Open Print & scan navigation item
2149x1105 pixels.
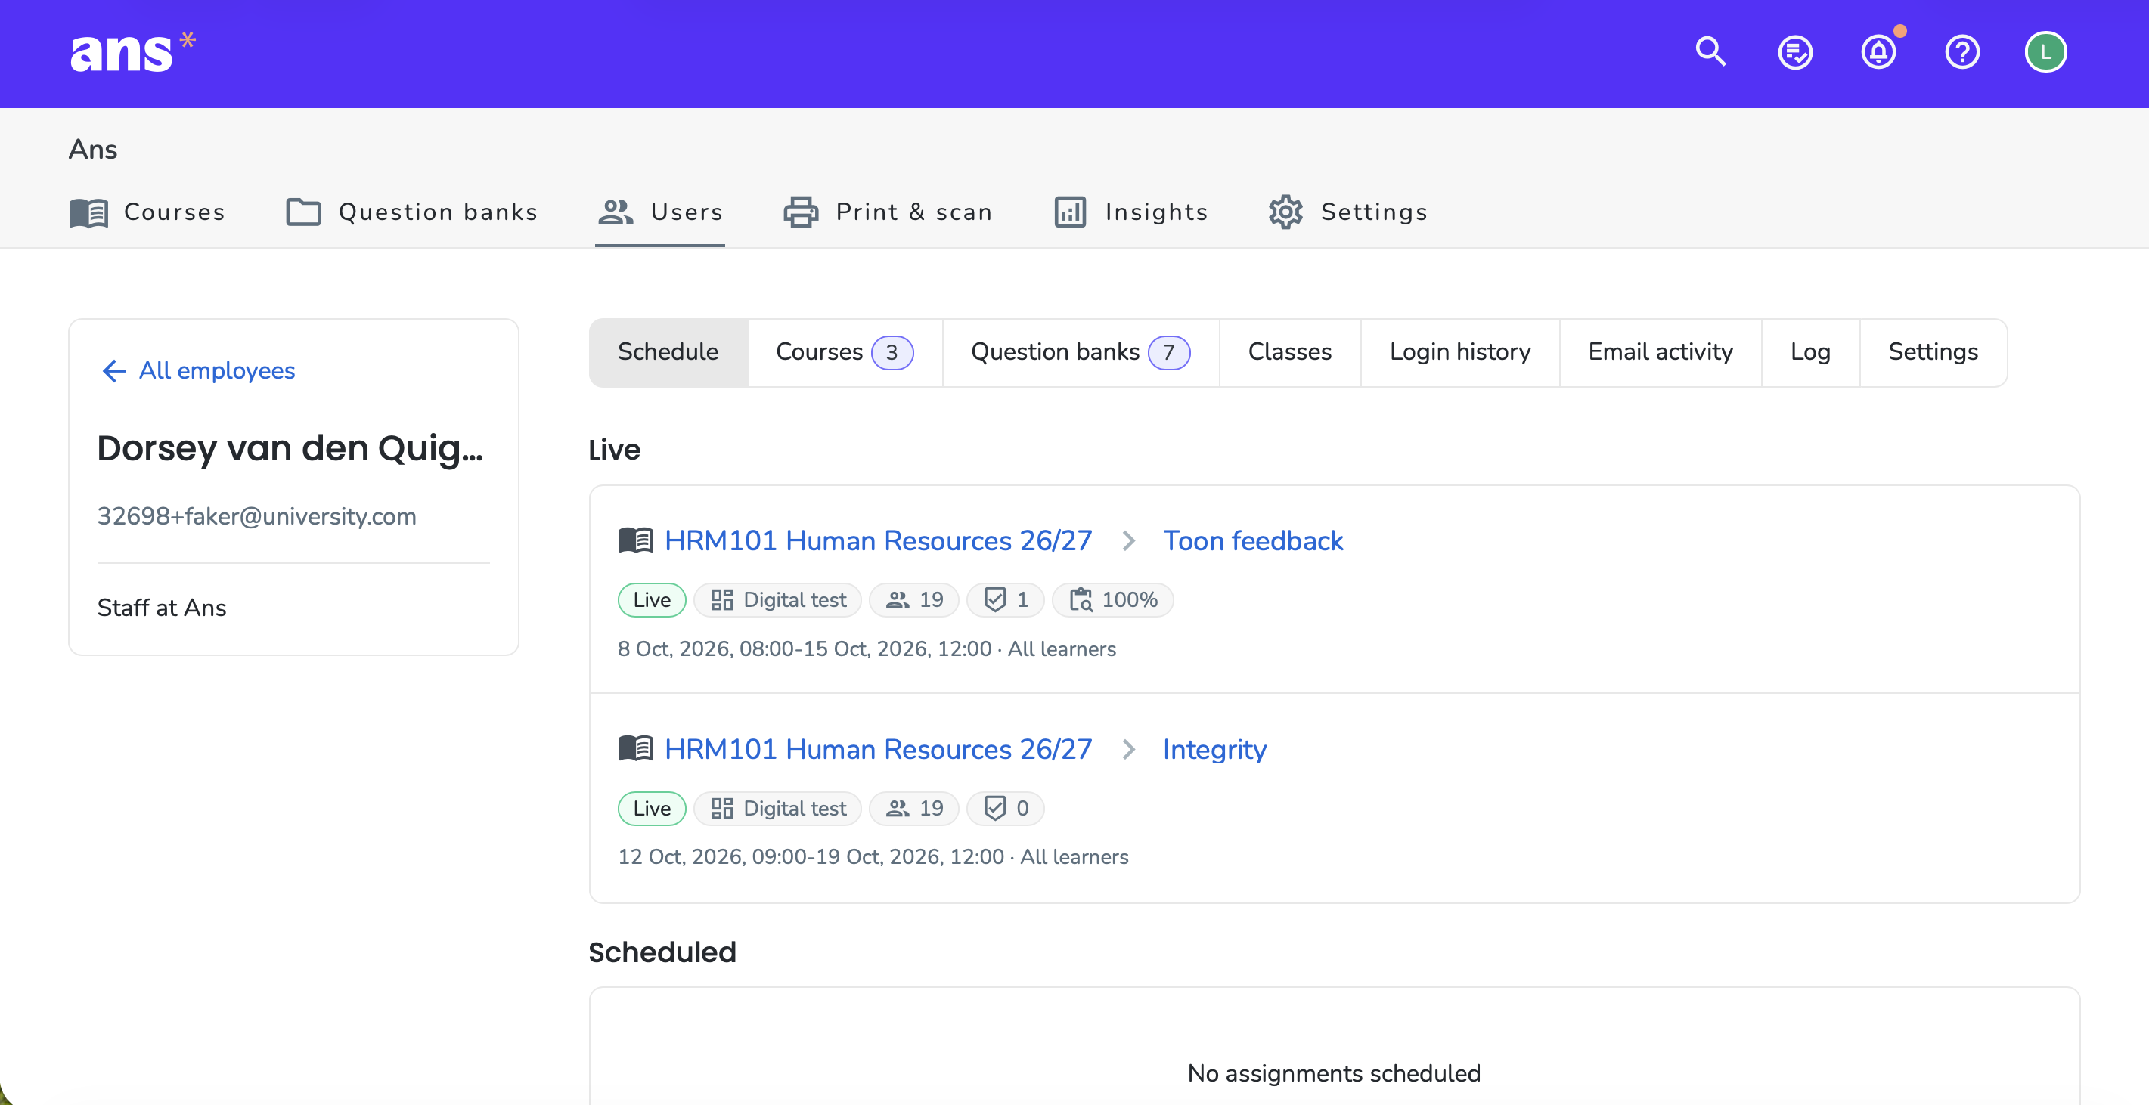[x=888, y=212]
